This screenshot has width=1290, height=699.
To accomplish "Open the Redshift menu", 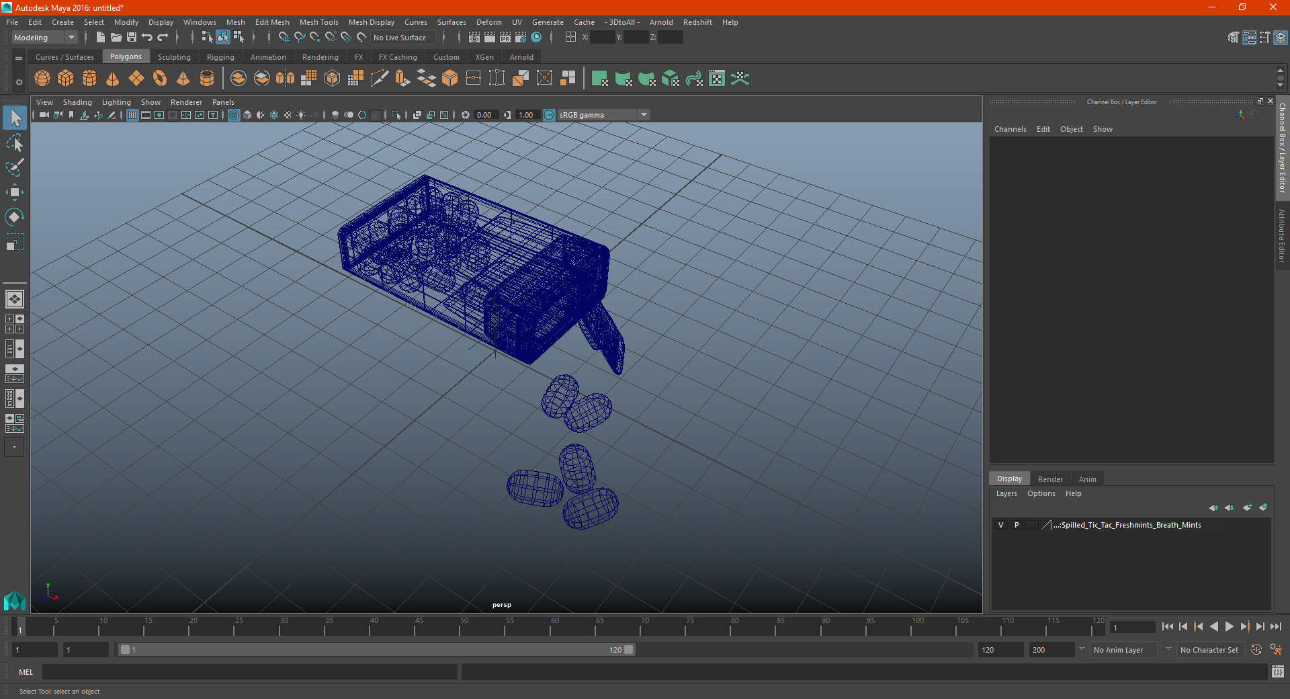I will (x=697, y=22).
